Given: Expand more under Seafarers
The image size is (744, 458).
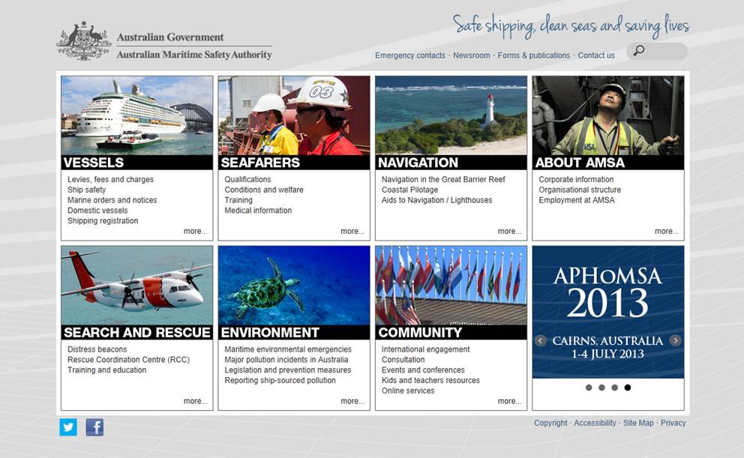Looking at the screenshot, I should (x=352, y=232).
